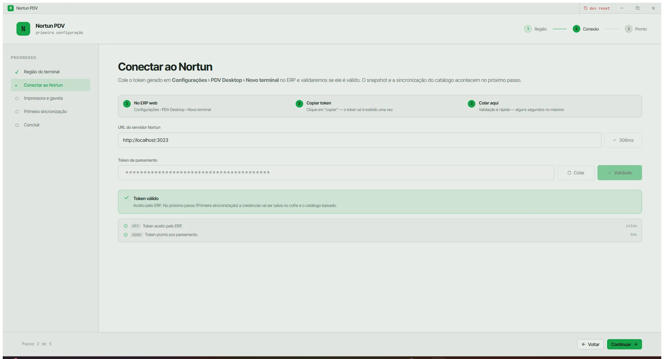The image size is (664, 359).
Task: Click the Token válido title
Action: tap(146, 198)
